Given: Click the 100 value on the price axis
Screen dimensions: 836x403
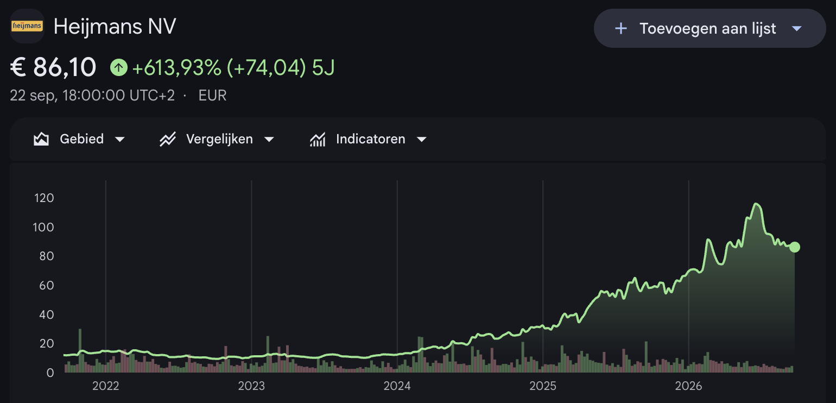Looking at the screenshot, I should click(x=43, y=227).
